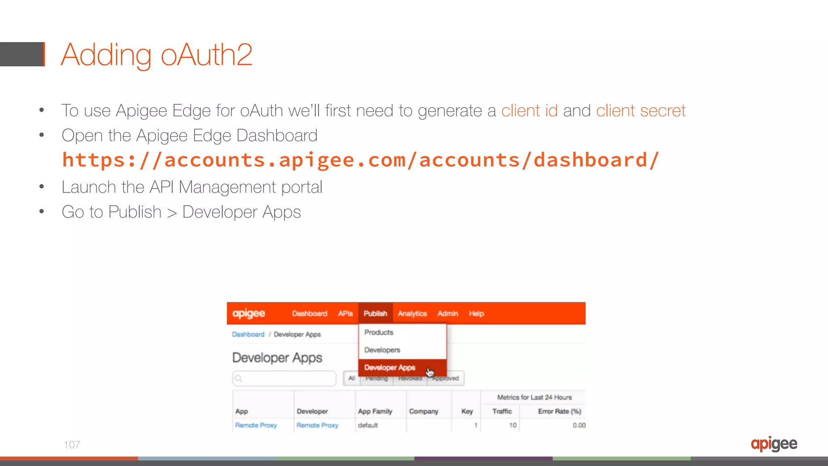Select Developers from Publish dropdown
The height and width of the screenshot is (466, 828).
pos(382,350)
